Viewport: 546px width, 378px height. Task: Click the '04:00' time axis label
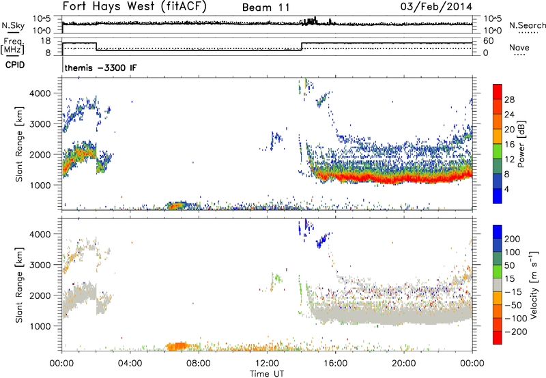130,364
